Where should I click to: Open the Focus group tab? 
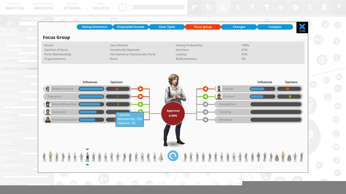(203, 27)
